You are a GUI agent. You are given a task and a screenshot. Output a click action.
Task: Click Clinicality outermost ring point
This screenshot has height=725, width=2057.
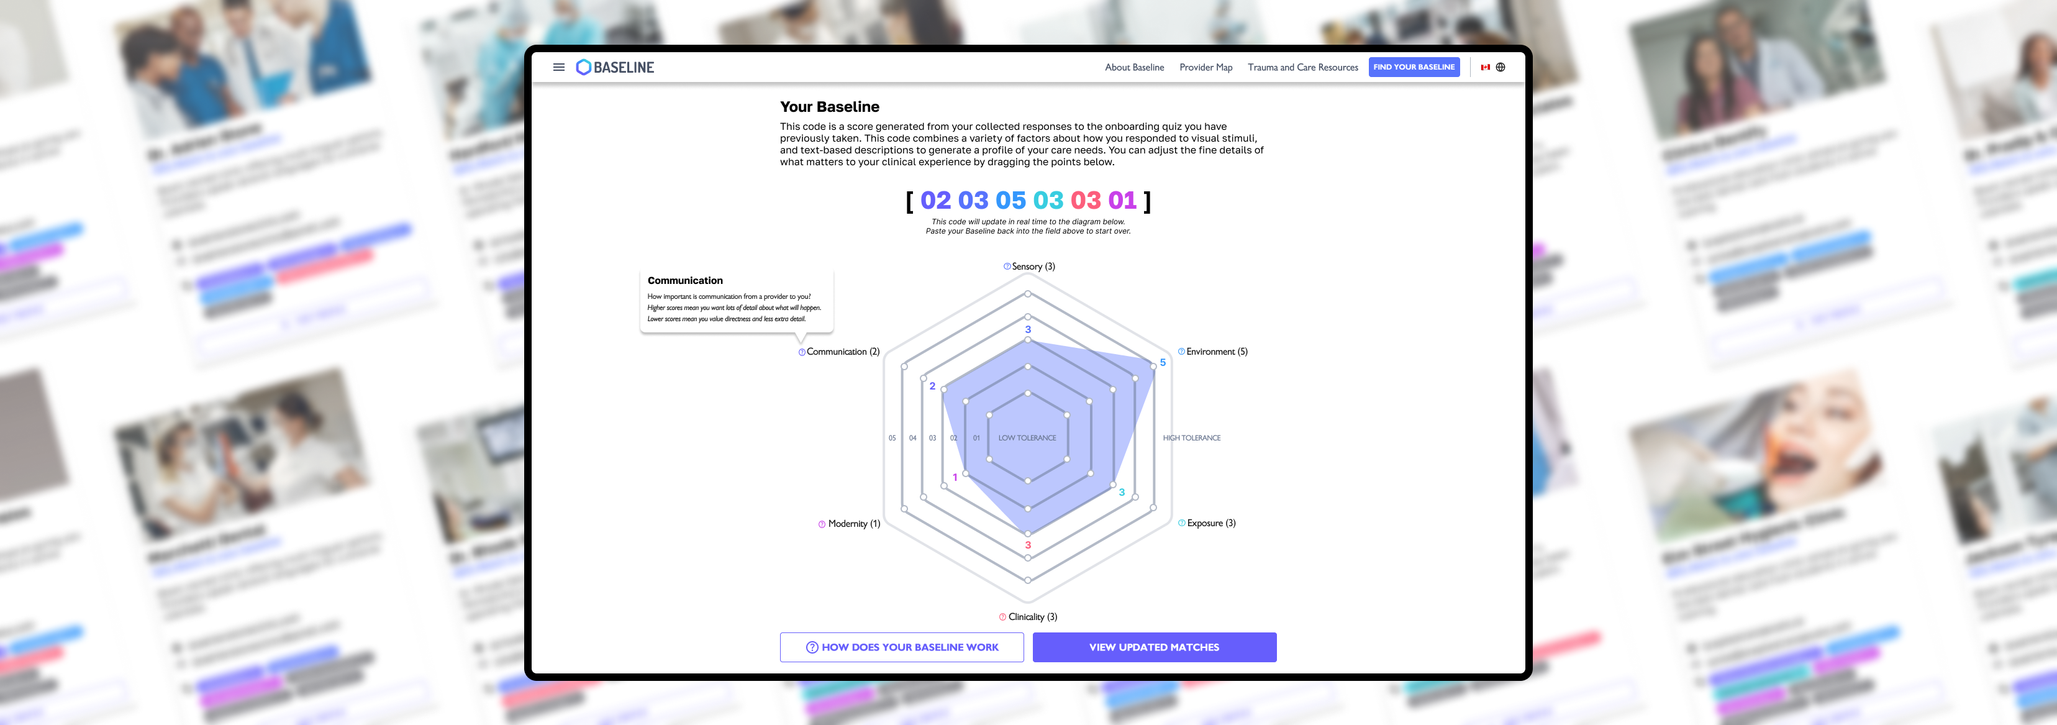tap(1028, 580)
